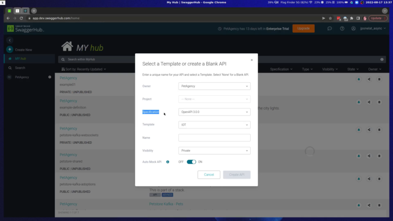Click the extensions puzzle icon in Chrome
Viewport: 393px width, 221px height.
352,18
